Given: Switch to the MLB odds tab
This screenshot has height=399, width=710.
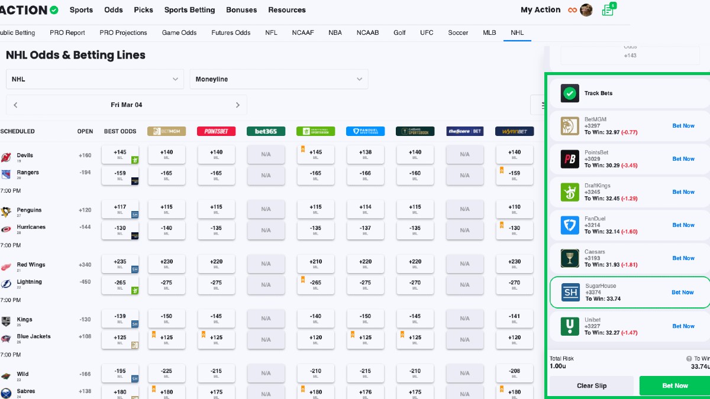Looking at the screenshot, I should pyautogui.click(x=489, y=33).
